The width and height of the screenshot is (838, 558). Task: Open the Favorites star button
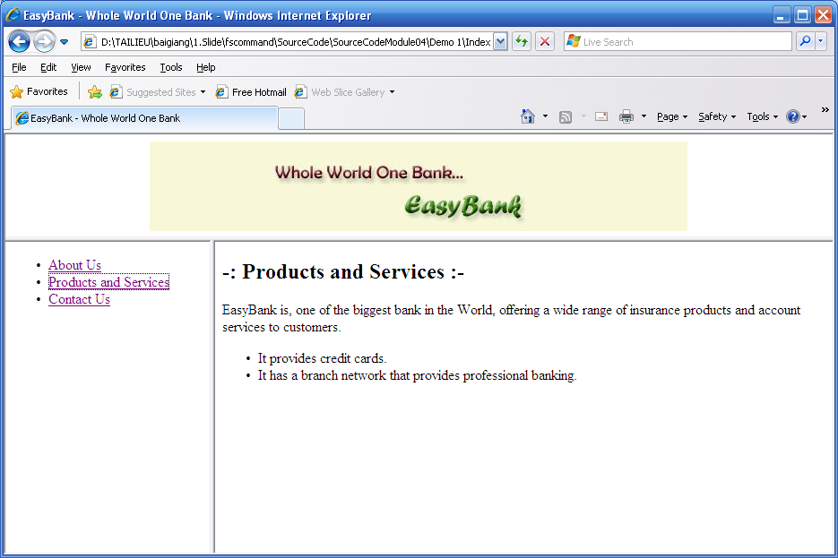point(39,91)
